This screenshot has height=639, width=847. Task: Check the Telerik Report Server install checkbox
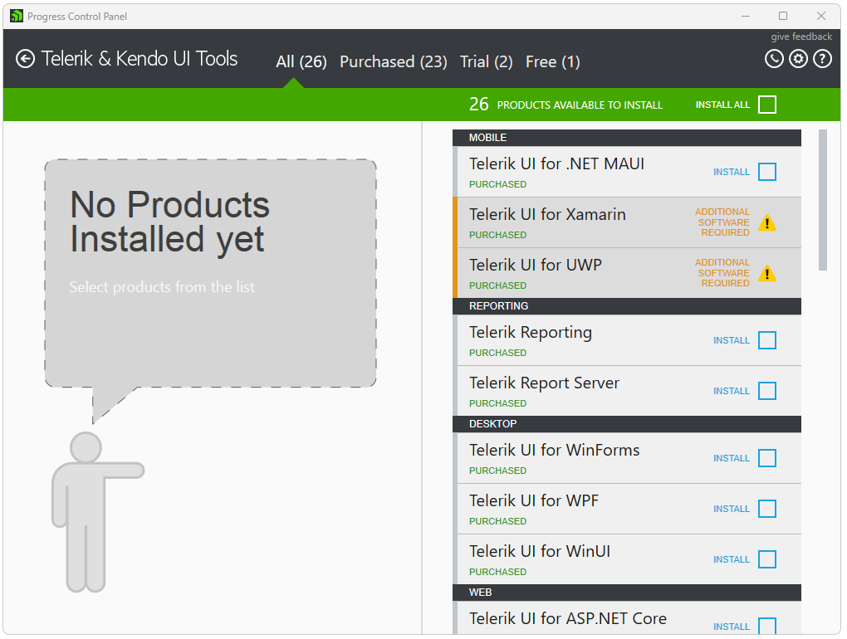766,391
